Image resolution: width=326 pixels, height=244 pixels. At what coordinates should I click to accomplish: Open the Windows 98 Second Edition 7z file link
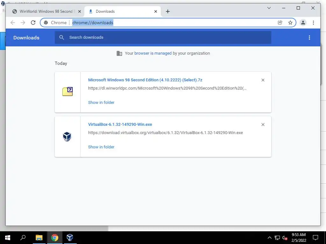coord(145,80)
